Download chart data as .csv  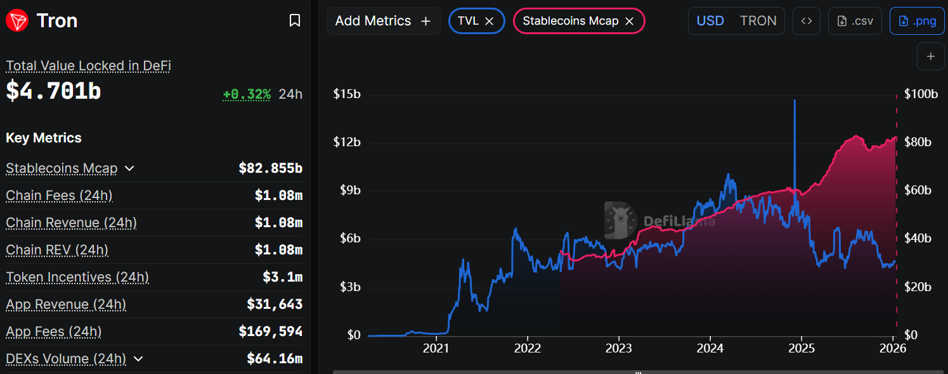pos(855,21)
